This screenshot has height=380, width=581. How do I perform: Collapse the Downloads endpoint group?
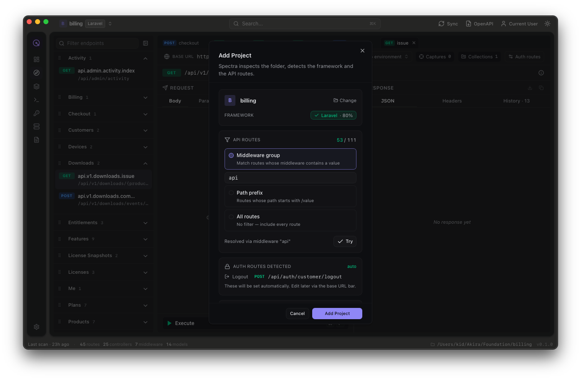coord(145,163)
